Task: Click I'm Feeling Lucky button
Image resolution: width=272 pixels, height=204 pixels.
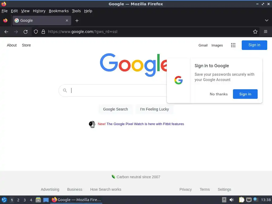Action: (x=154, y=109)
